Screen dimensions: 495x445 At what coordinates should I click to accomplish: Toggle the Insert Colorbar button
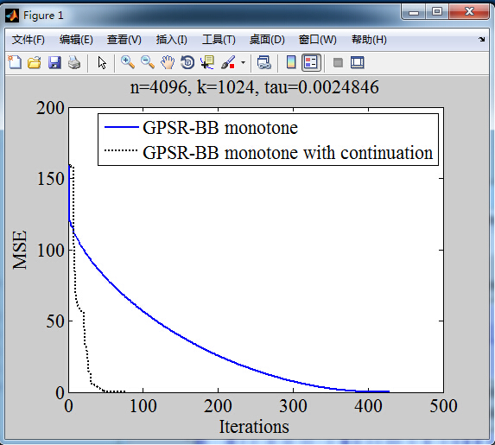click(291, 62)
